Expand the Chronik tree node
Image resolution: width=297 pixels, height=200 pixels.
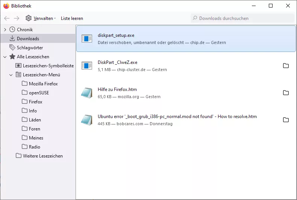5,30
